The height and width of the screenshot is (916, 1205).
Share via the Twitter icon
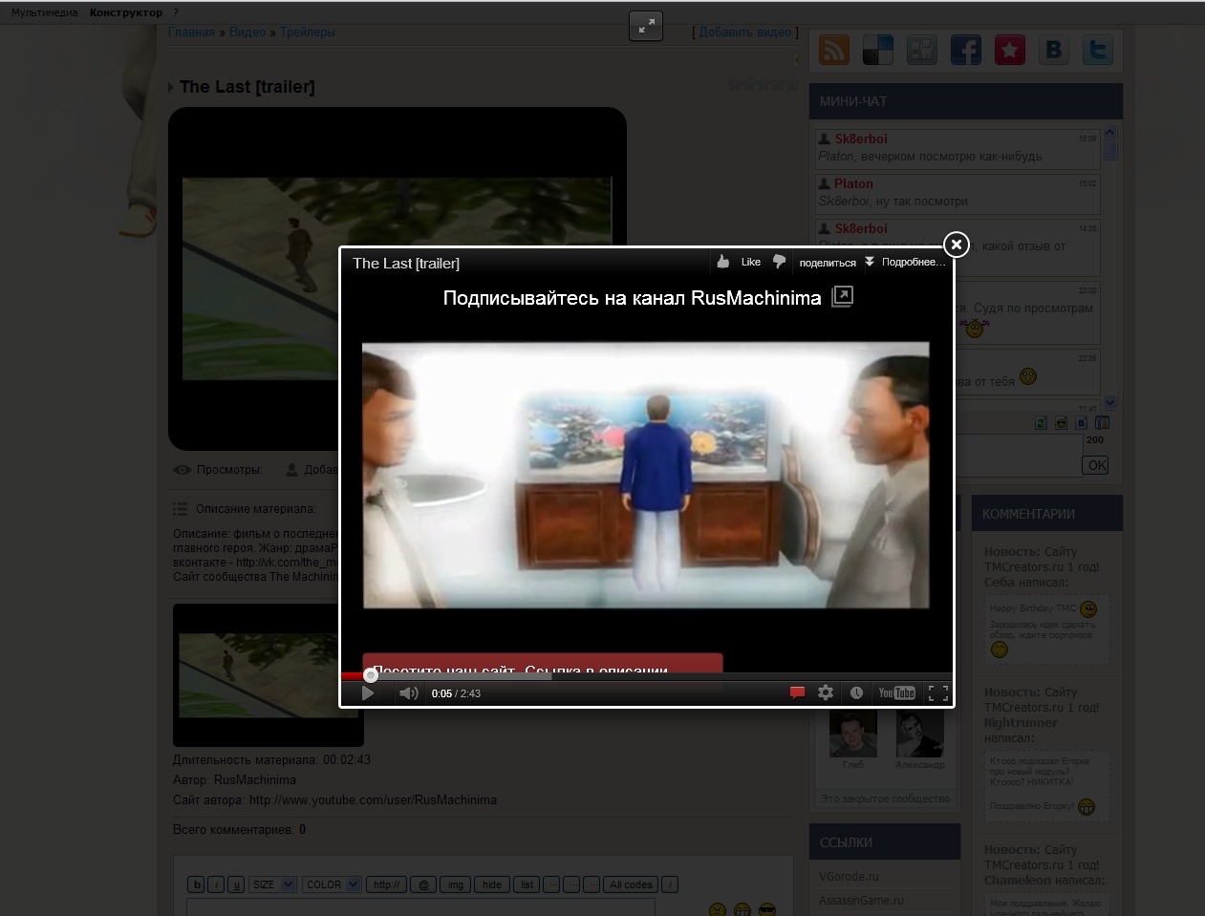pyautogui.click(x=1098, y=50)
